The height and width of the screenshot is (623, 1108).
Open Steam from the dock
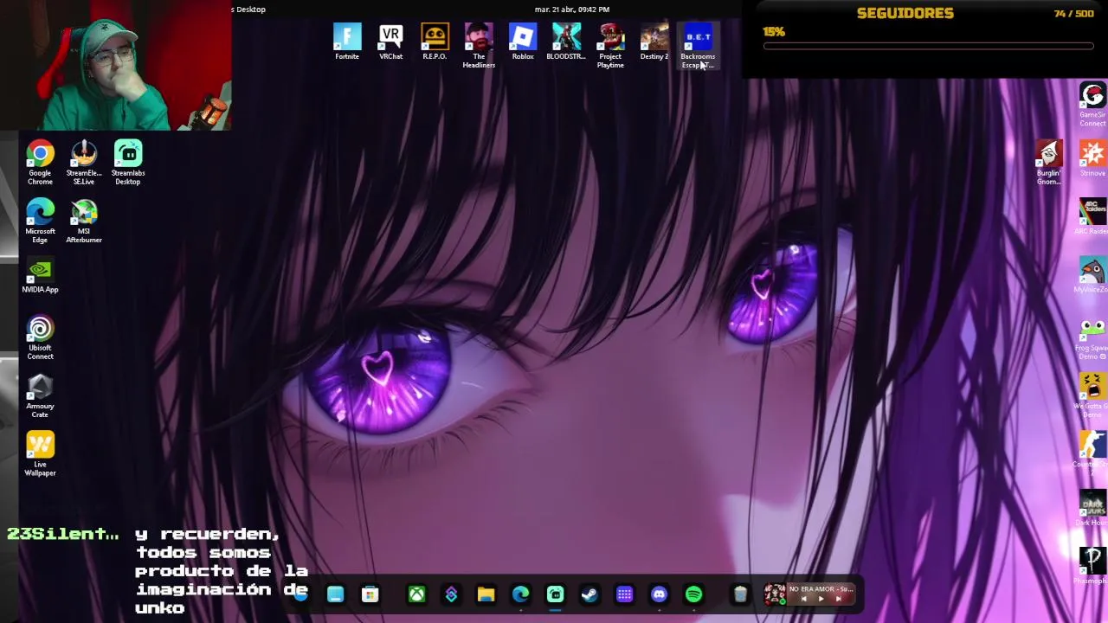(x=589, y=594)
